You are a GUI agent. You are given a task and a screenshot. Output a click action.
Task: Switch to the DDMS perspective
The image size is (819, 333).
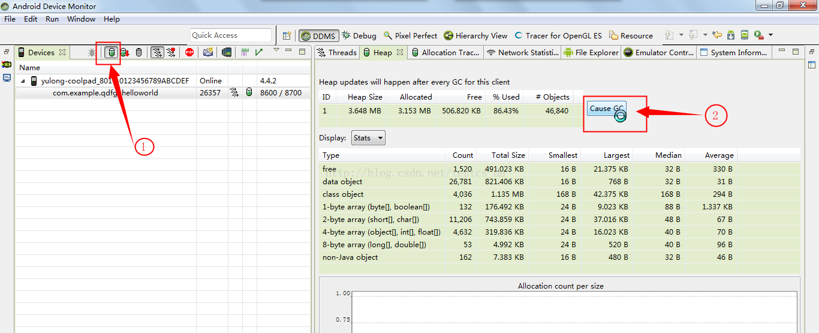[x=318, y=36]
